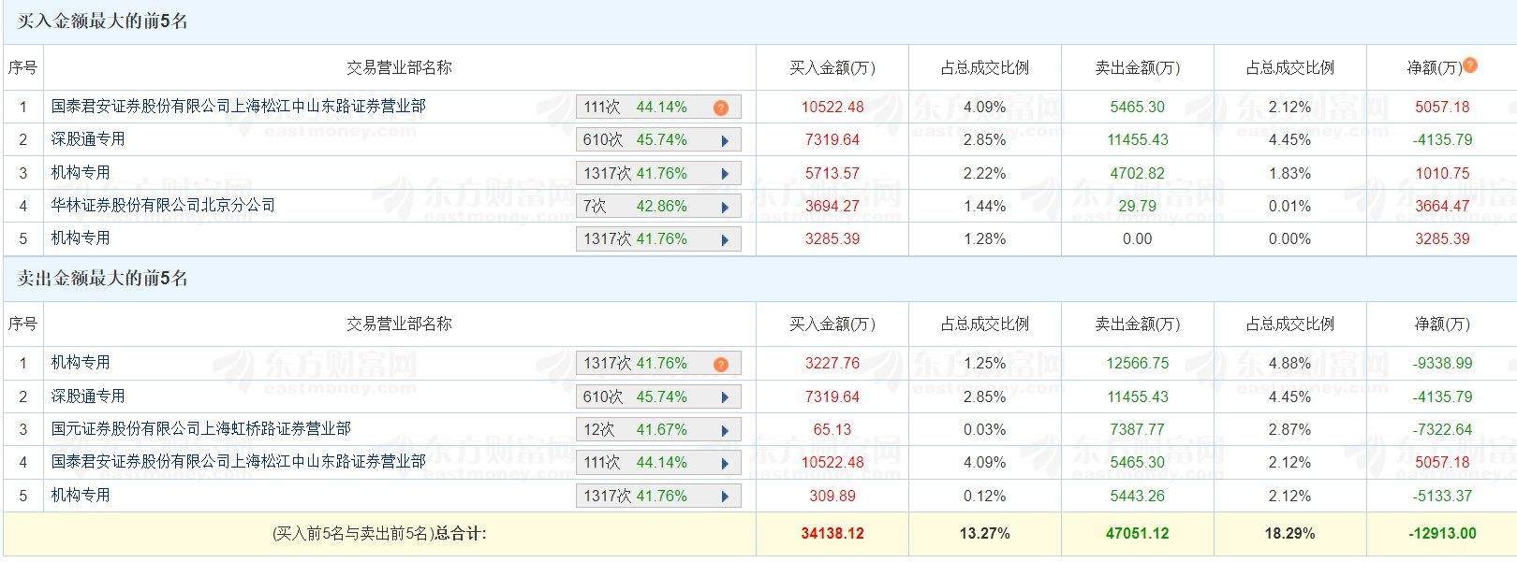Click arrow icon beside 7次 42.86%
Image resolution: width=1517 pixels, height=562 pixels.
click(x=725, y=207)
